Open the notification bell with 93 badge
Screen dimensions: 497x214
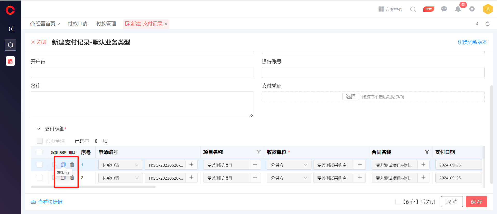pos(458,9)
